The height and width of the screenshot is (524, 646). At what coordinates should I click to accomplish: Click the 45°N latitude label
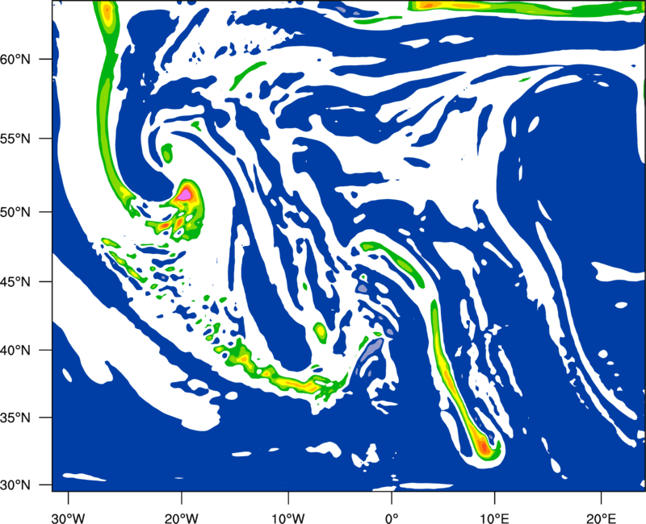point(15,281)
